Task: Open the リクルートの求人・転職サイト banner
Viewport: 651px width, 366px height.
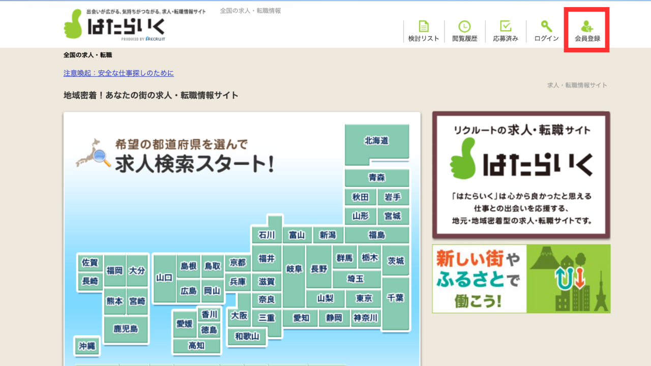Action: (x=521, y=175)
